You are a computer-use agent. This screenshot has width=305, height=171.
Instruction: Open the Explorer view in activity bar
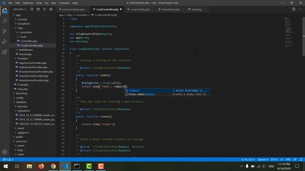tap(5, 10)
